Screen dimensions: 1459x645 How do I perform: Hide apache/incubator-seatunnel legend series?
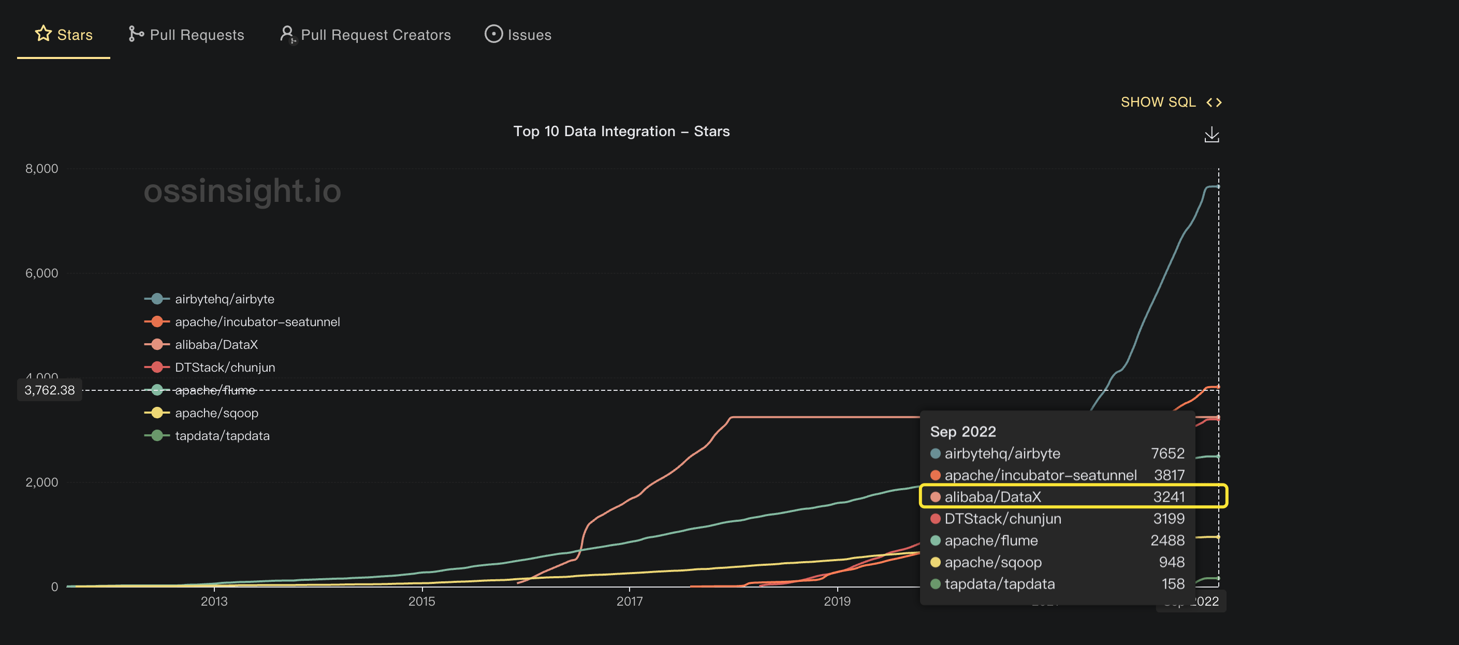pyautogui.click(x=257, y=321)
